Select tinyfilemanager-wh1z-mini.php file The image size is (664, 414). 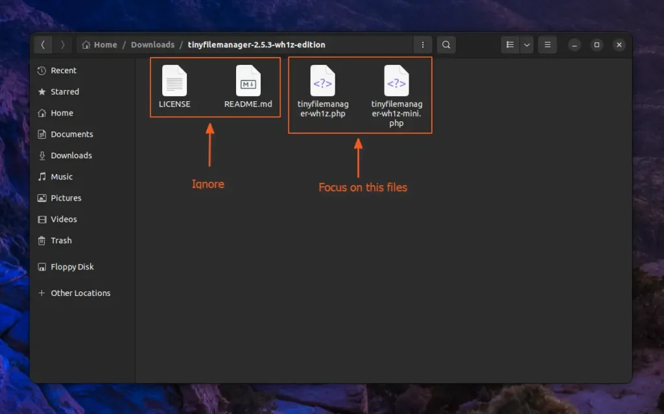(x=396, y=81)
